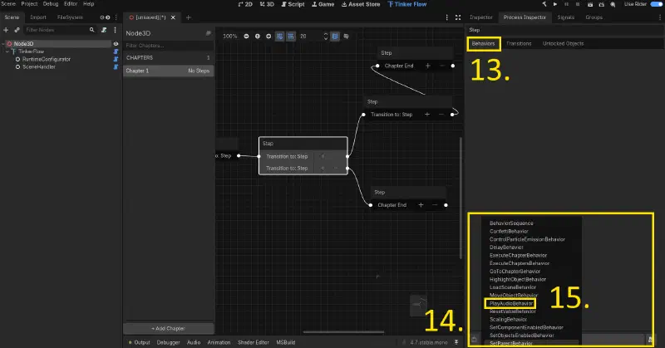The width and height of the screenshot is (665, 348).
Task: Toggle the first grid snap button
Action: [x=279, y=37]
